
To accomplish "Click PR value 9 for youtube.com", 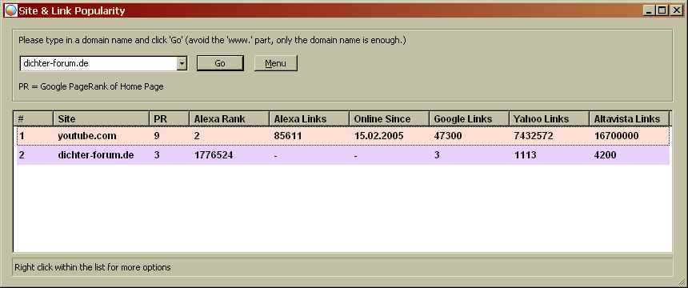I will (x=157, y=136).
